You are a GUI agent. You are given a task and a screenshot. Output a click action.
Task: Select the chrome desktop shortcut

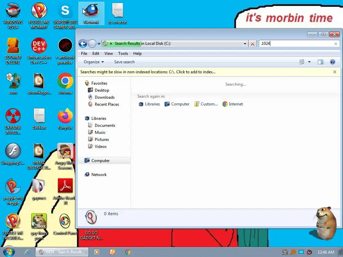click(65, 84)
